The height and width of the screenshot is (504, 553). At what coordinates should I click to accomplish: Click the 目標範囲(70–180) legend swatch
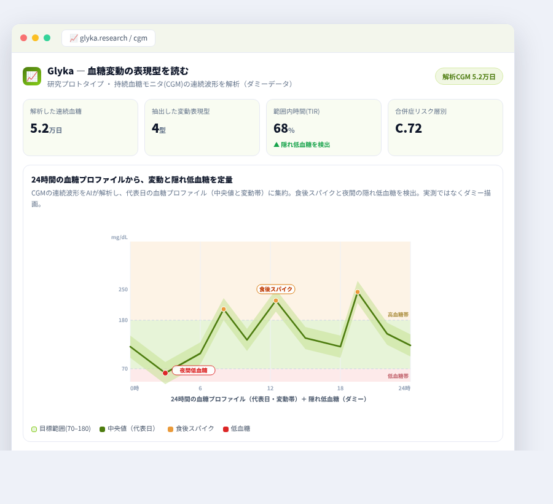coord(34,429)
